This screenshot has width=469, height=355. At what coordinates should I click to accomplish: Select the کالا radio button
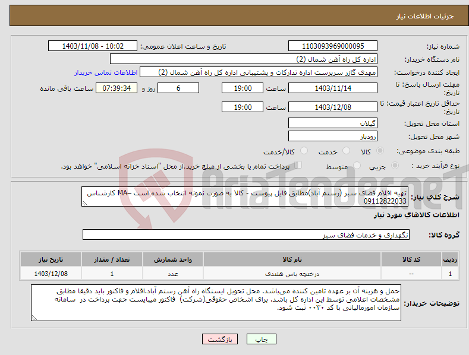pyautogui.click(x=380, y=151)
